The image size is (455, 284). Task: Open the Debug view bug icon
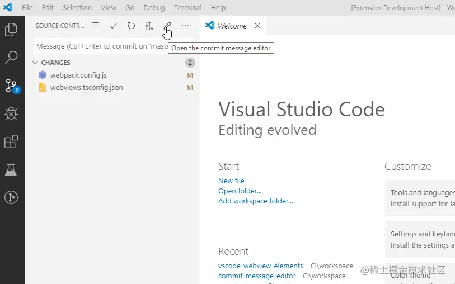[x=11, y=113]
